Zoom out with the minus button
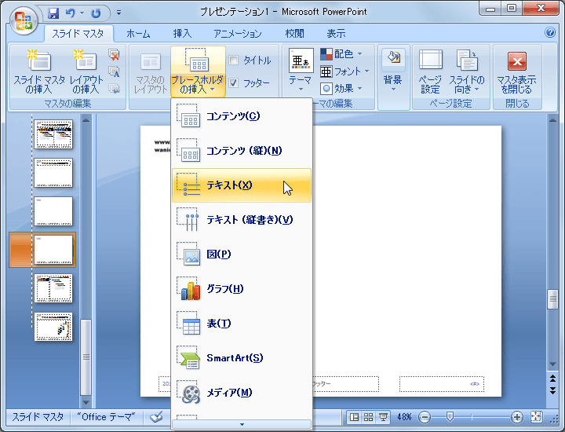The width and height of the screenshot is (565, 432). point(425,418)
